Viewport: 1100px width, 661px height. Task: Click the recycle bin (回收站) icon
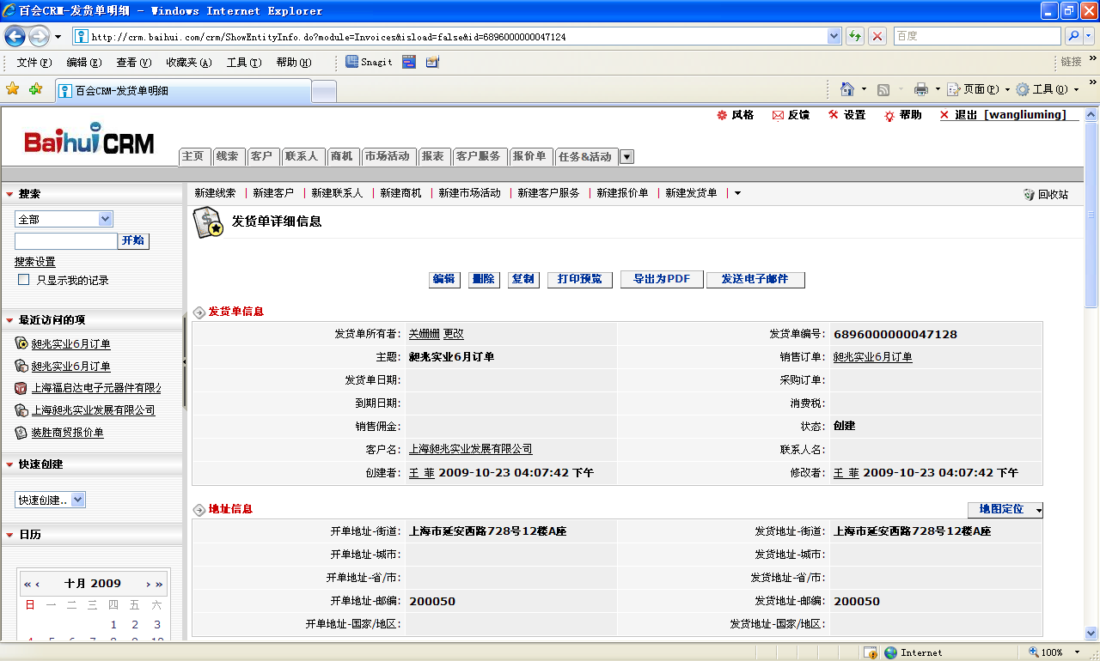(1029, 195)
